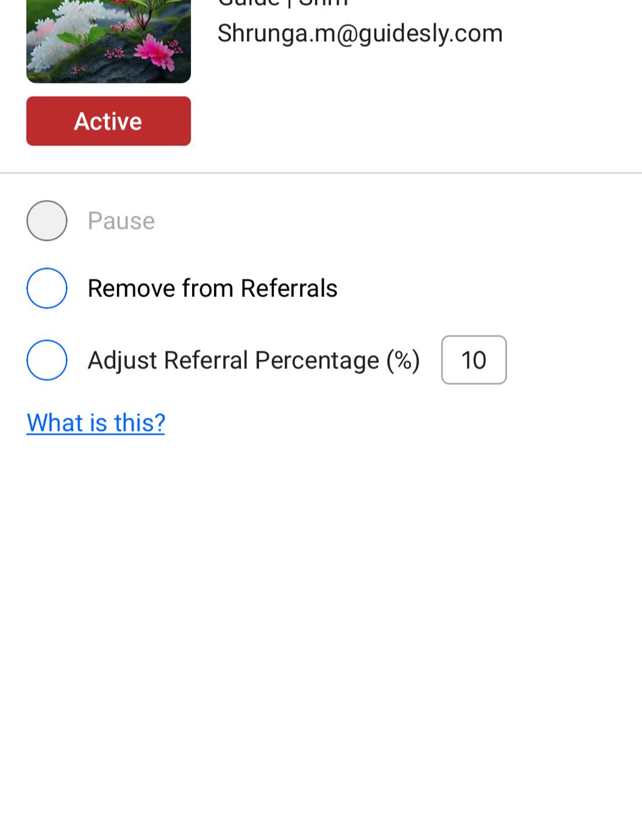Click the divider line under the Active button
This screenshot has height=835, width=642.
tap(321, 173)
